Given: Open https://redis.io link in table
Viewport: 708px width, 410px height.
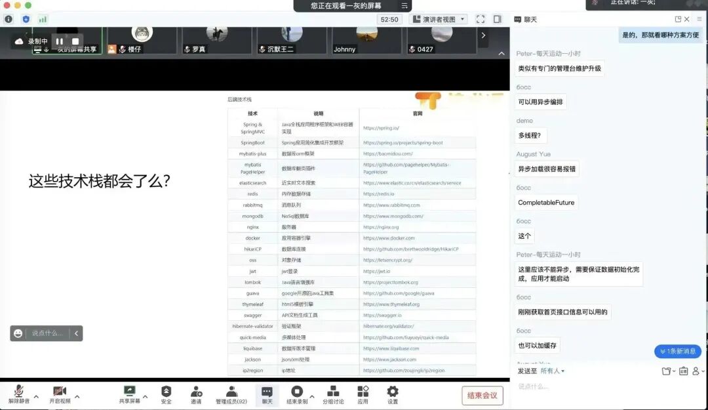Looking at the screenshot, I should (378, 194).
